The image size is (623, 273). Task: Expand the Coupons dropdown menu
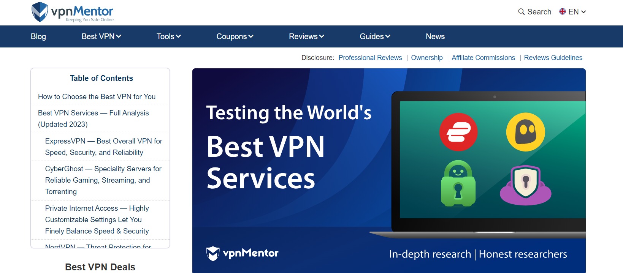(x=235, y=36)
